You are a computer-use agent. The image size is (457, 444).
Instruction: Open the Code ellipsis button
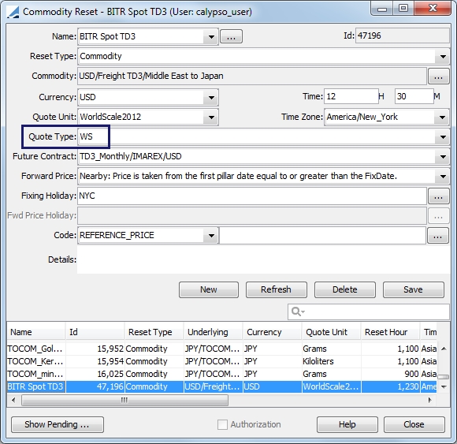[437, 236]
